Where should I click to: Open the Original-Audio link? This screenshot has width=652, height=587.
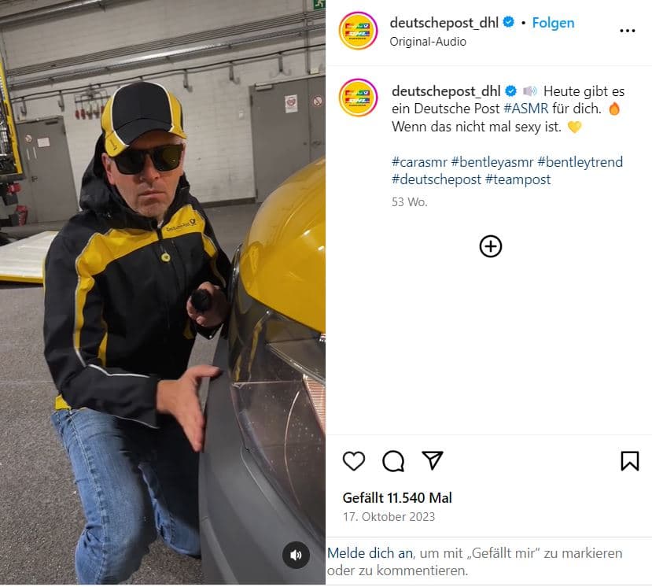tap(428, 42)
